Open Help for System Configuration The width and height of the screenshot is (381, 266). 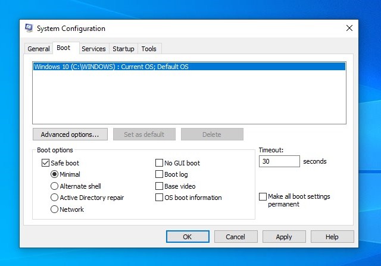point(332,237)
